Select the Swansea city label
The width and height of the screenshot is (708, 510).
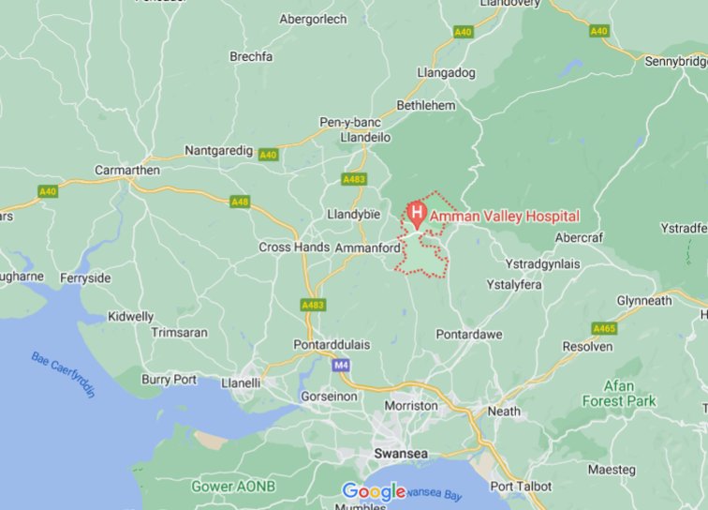401,454
